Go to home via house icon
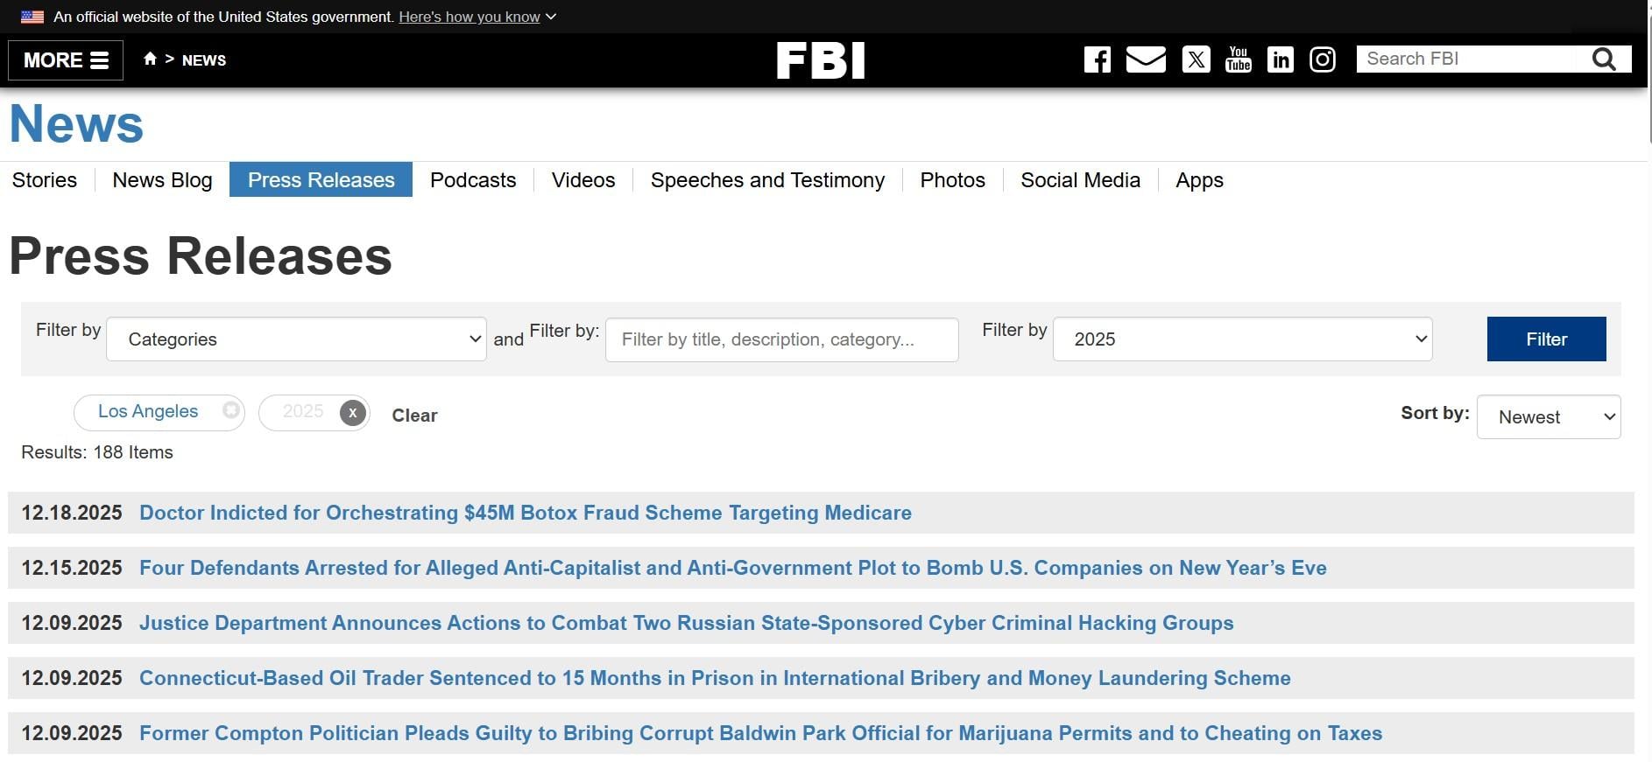 click(150, 59)
